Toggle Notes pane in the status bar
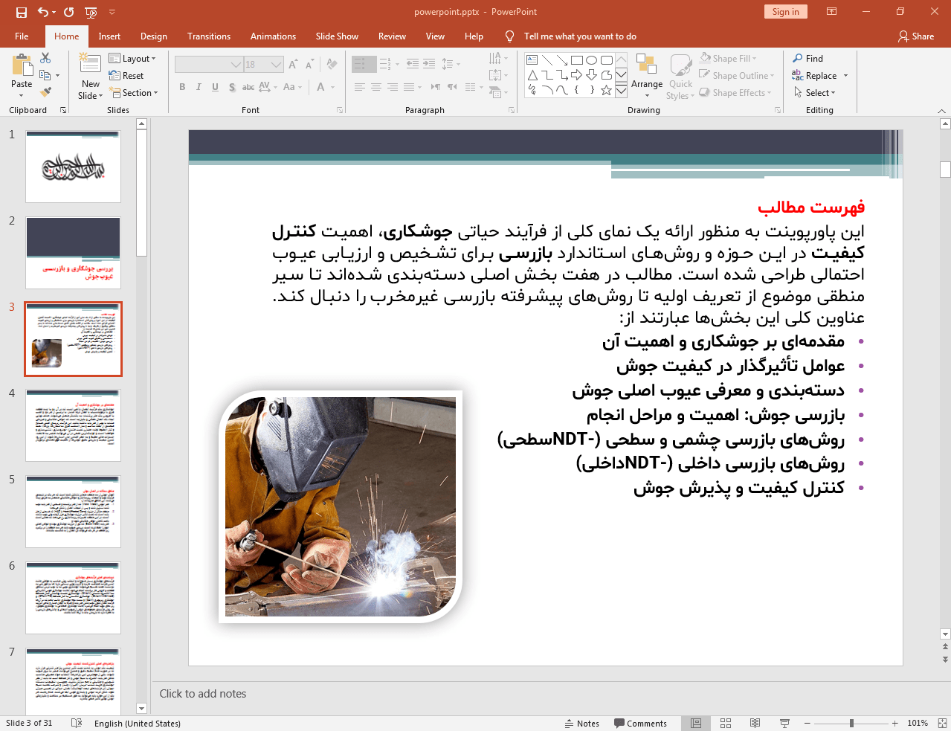Screen dimensions: 951x731 point(582,722)
